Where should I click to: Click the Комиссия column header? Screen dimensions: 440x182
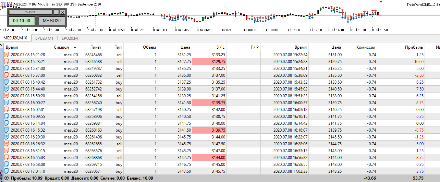click(x=366, y=47)
